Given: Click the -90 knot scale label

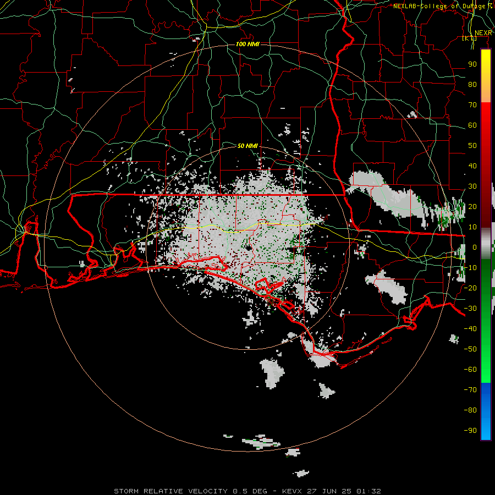Looking at the screenshot, I should click(x=470, y=431).
